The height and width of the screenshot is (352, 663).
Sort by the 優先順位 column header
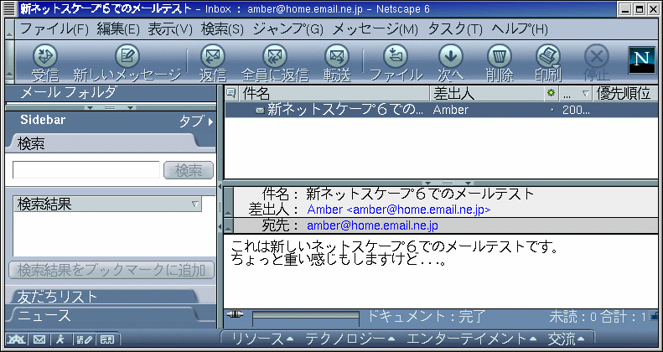[625, 93]
